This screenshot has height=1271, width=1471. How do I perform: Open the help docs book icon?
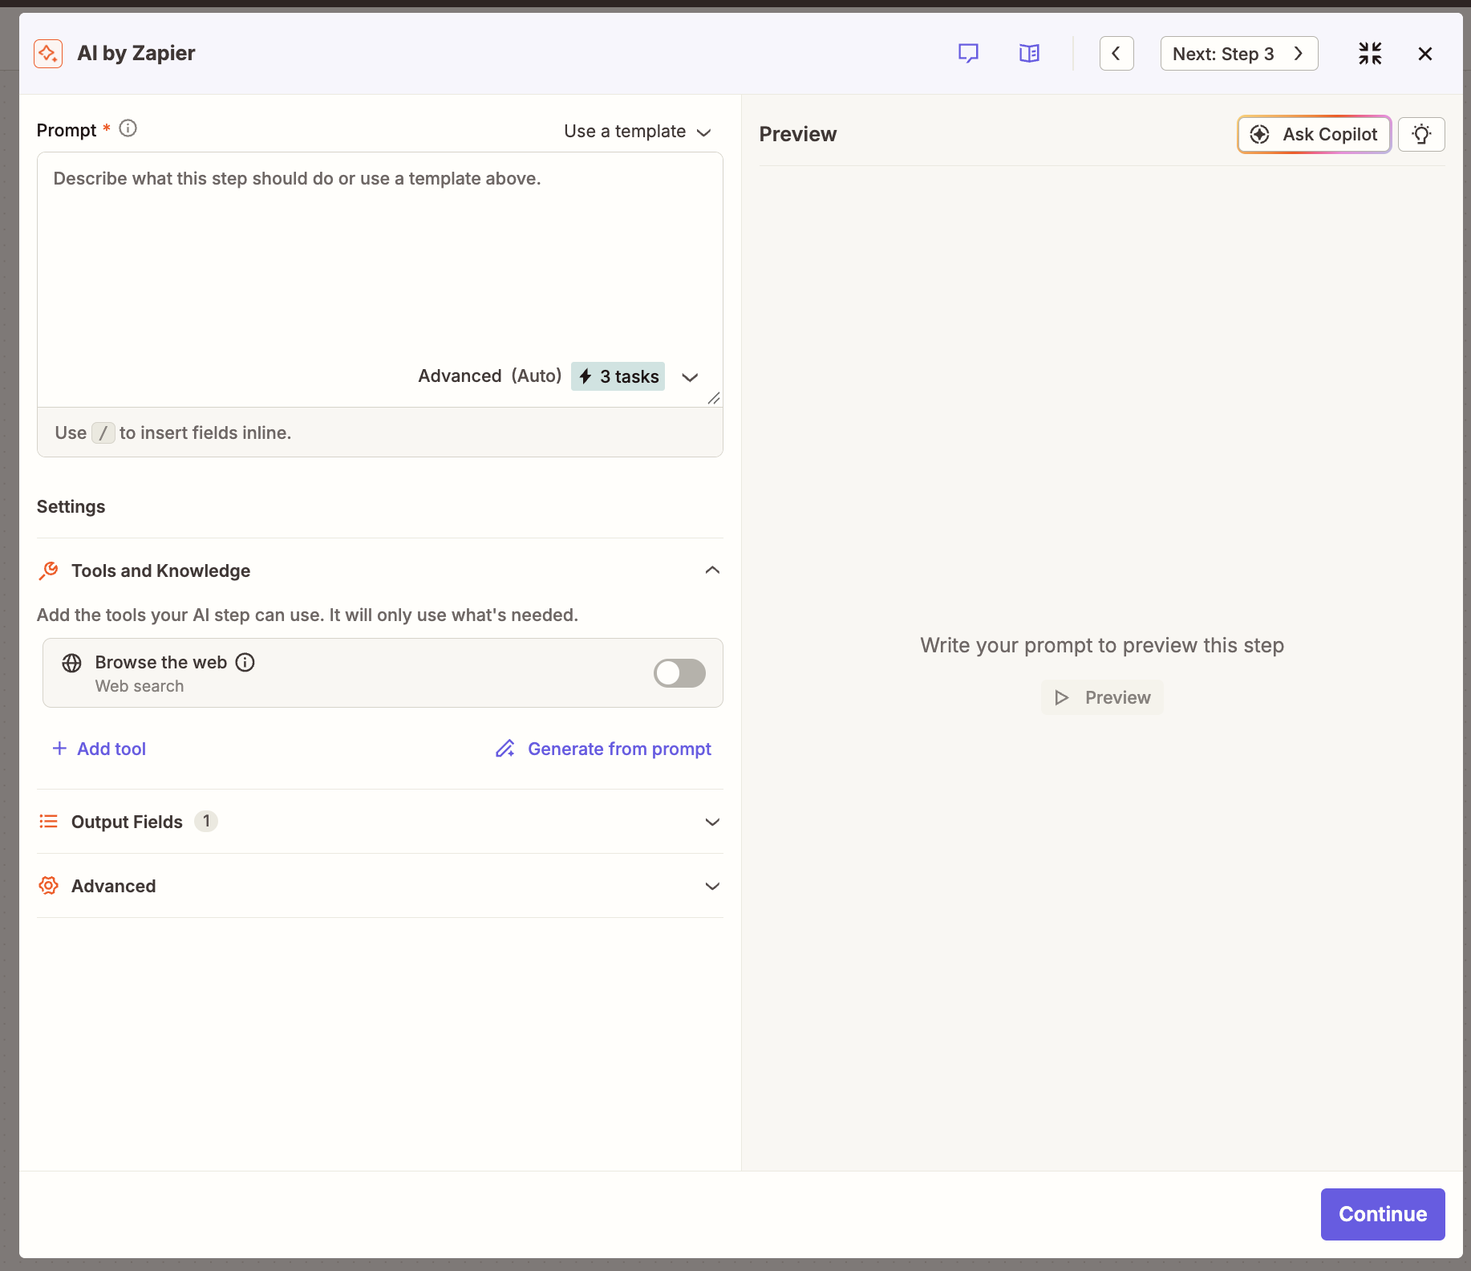click(1029, 54)
